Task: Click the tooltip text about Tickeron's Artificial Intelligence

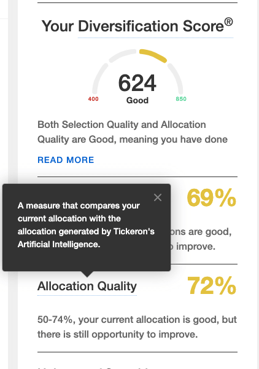Action: coord(86,225)
